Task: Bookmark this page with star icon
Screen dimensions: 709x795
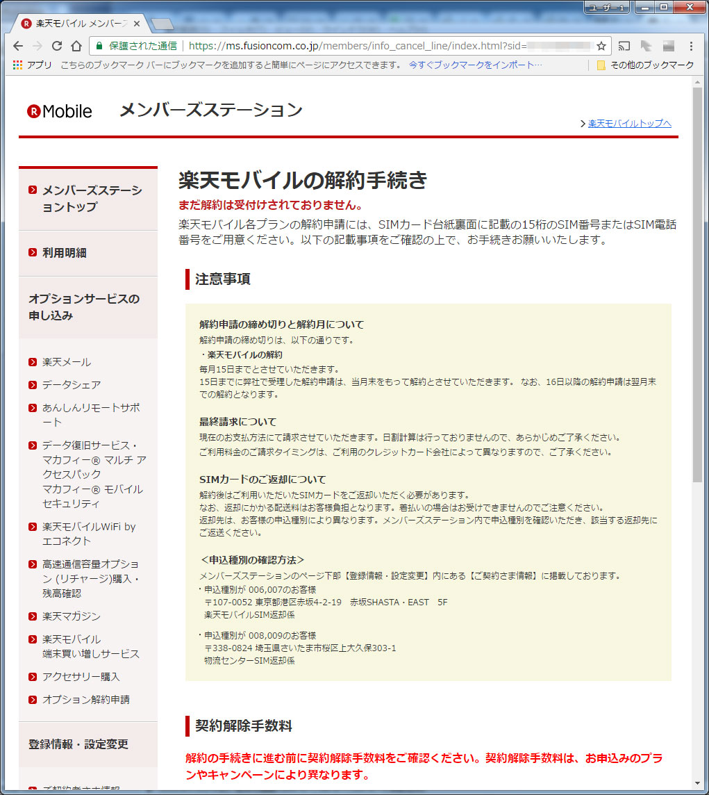Action: tap(601, 46)
